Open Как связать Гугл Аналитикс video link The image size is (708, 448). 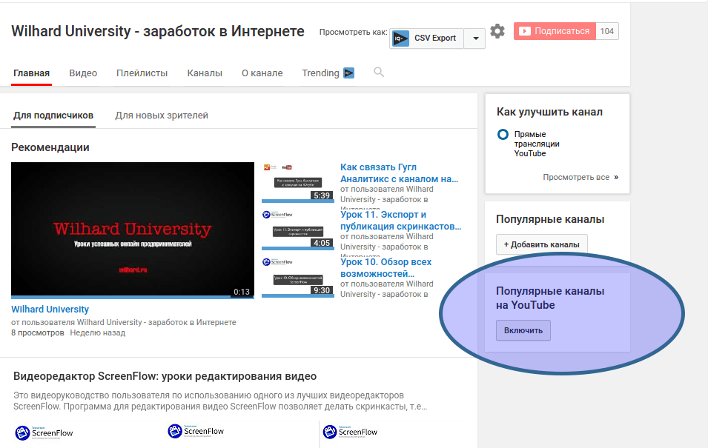pyautogui.click(x=399, y=173)
